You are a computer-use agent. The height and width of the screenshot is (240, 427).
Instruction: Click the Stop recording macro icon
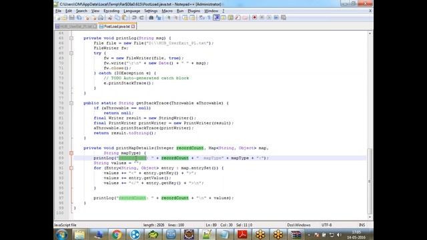tap(262, 18)
